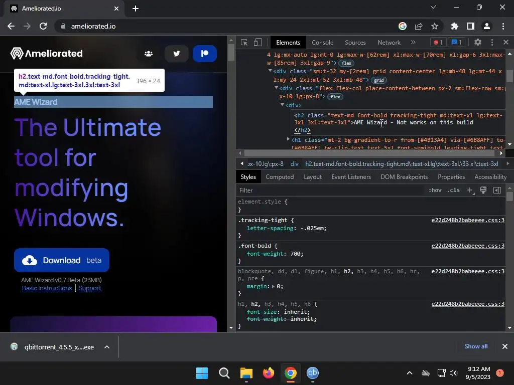Open Firefox from the taskbar
Viewport: 514px width, 385px height.
click(x=269, y=373)
